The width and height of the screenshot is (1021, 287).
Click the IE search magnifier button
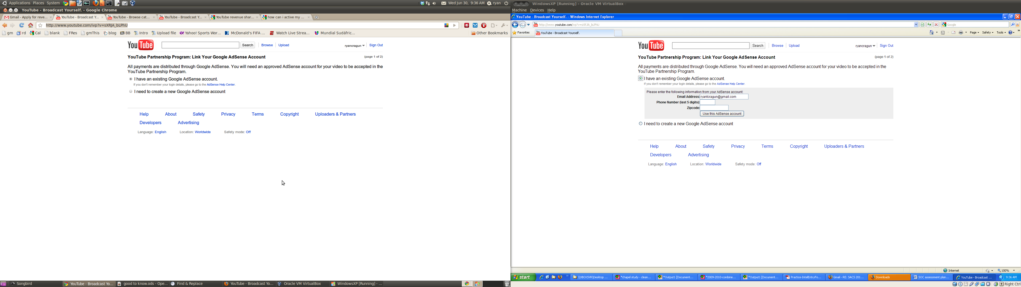point(1013,24)
